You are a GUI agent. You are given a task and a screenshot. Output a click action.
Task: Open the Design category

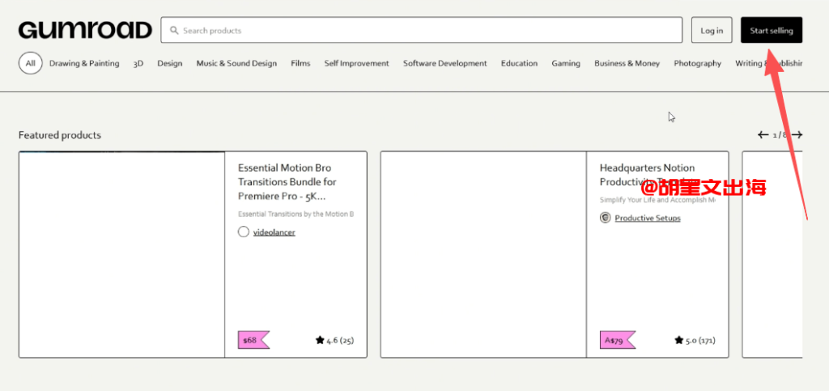[x=170, y=63]
